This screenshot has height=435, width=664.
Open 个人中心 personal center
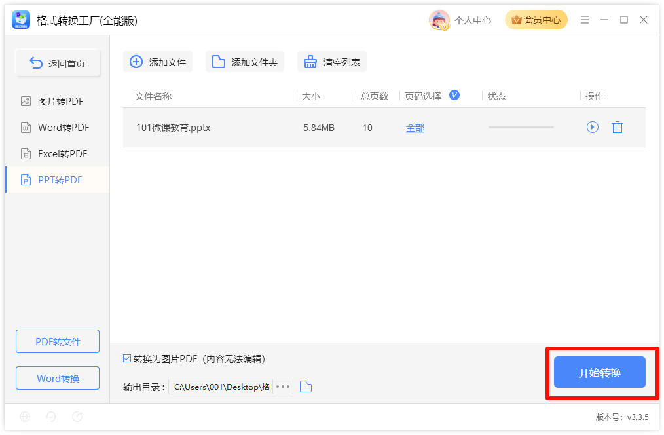click(x=473, y=20)
